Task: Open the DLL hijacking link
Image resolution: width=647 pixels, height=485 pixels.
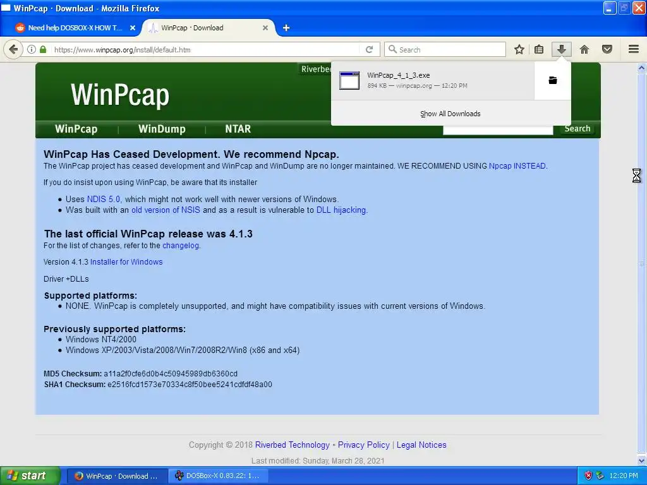Action: click(x=341, y=210)
